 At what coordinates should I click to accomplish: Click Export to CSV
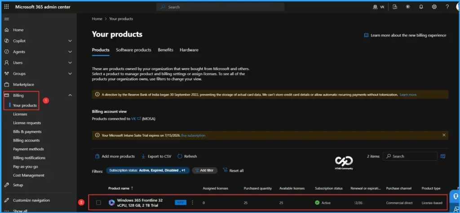pyautogui.click(x=156, y=156)
